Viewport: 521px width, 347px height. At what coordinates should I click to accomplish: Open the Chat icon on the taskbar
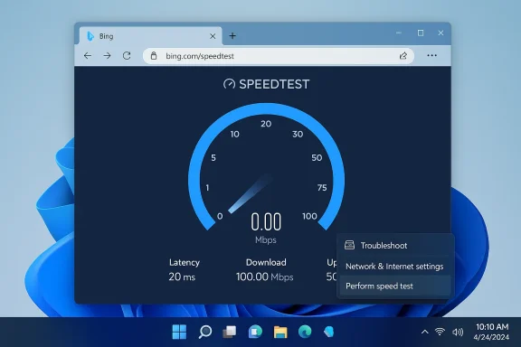pyautogui.click(x=255, y=332)
